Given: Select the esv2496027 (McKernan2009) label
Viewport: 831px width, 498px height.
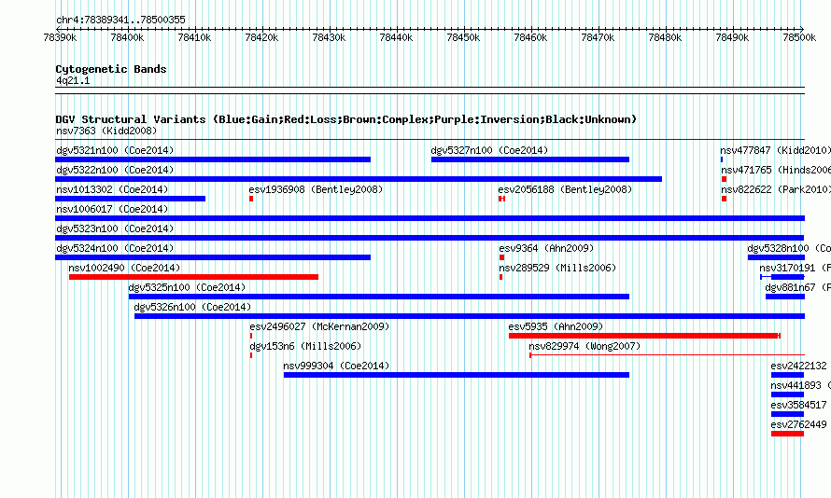Looking at the screenshot, I should (319, 326).
